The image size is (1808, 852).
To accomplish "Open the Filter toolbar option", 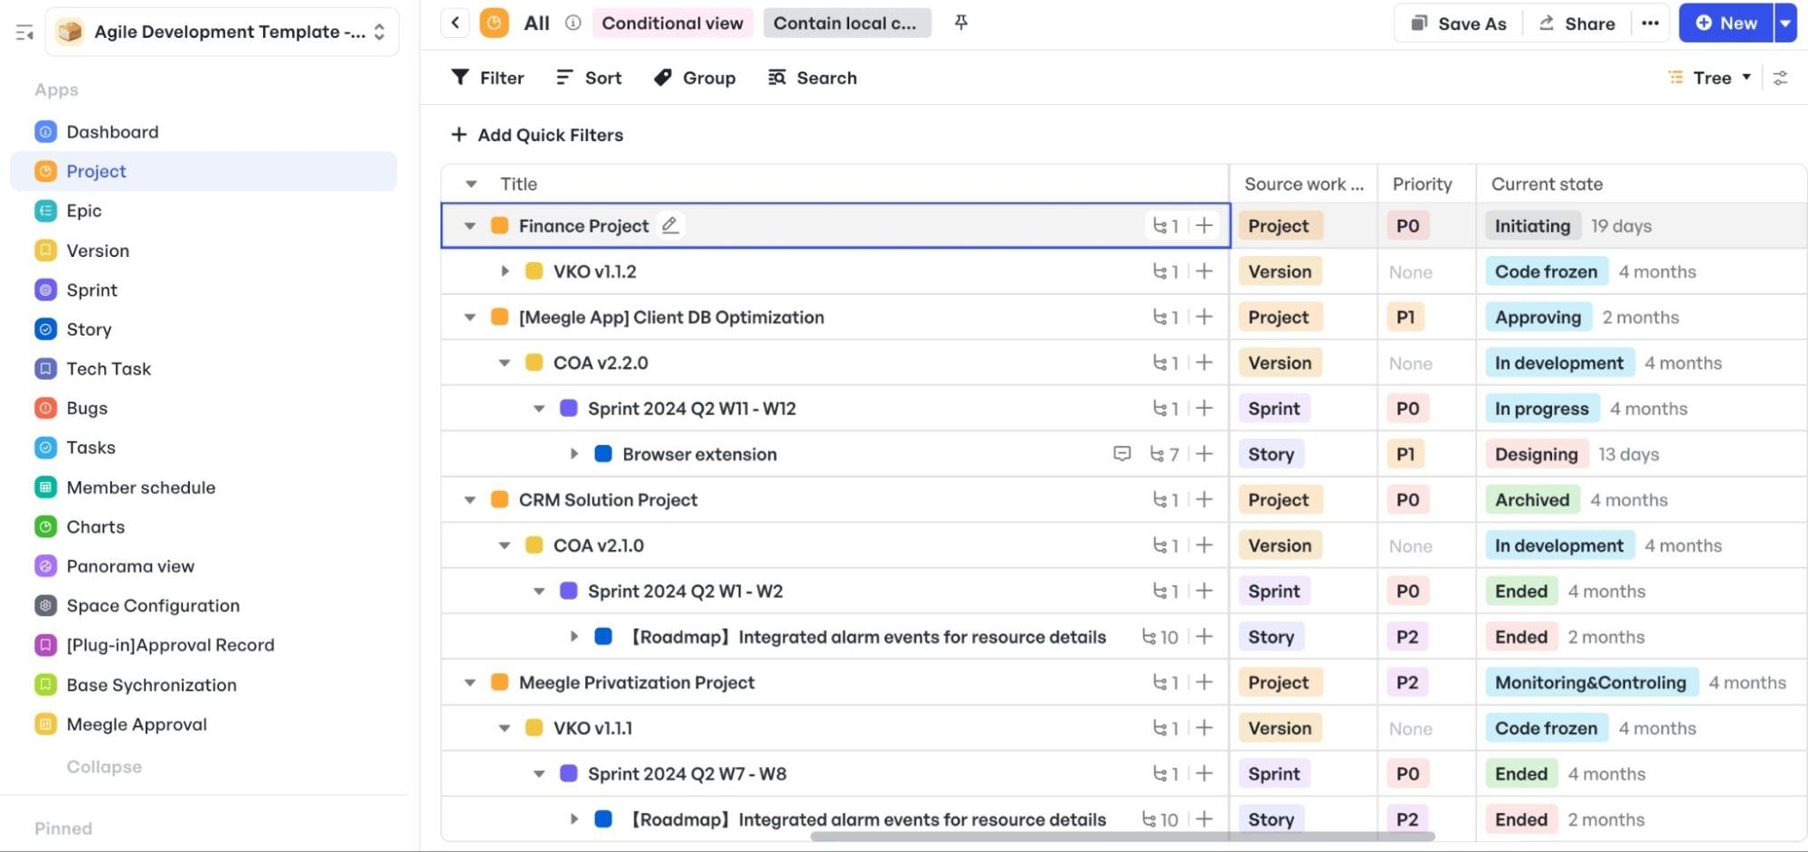I will pos(487,78).
